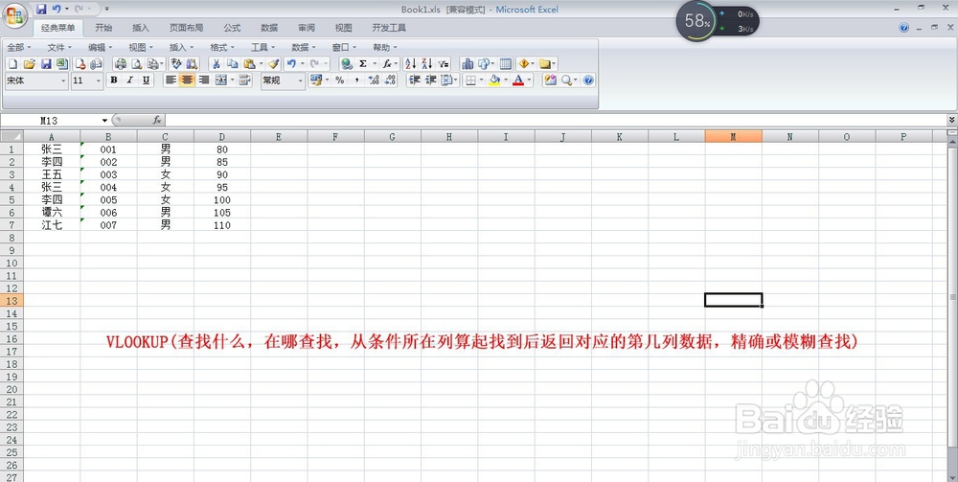This screenshot has width=958, height=482.
Task: Open Print Preview from the toolbar
Action: pyautogui.click(x=137, y=63)
